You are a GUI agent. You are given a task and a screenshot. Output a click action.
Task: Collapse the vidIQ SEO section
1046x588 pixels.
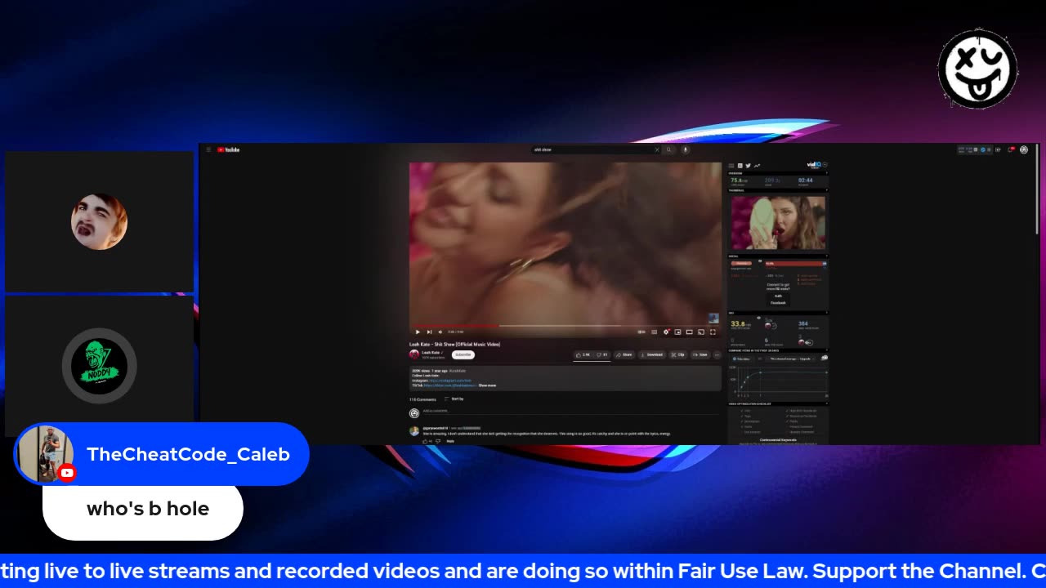point(826,313)
